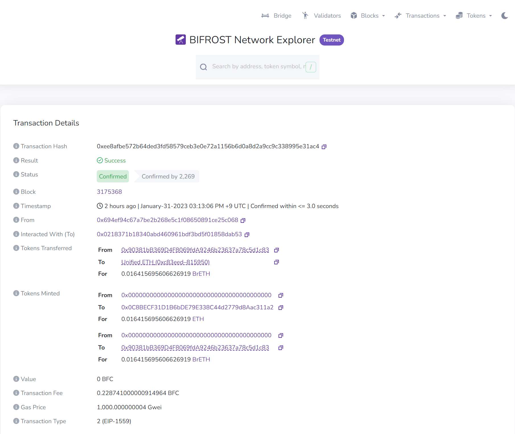
Task: Click the Testnet badge
Action: (x=331, y=40)
